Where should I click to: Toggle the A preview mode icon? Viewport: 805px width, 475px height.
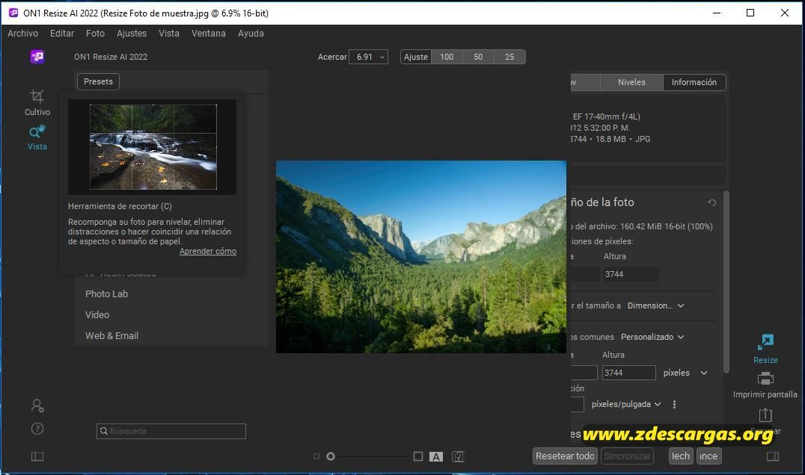(436, 456)
